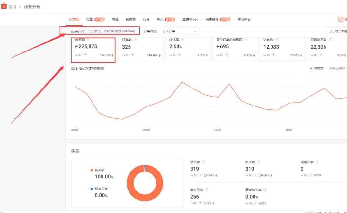Click the 指标已选择 text by chart legend

pyautogui.click(x=337, y=69)
